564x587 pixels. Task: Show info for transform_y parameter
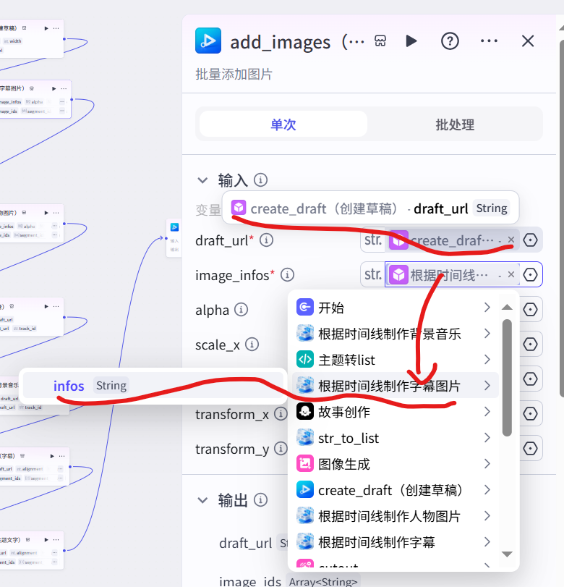tap(281, 449)
